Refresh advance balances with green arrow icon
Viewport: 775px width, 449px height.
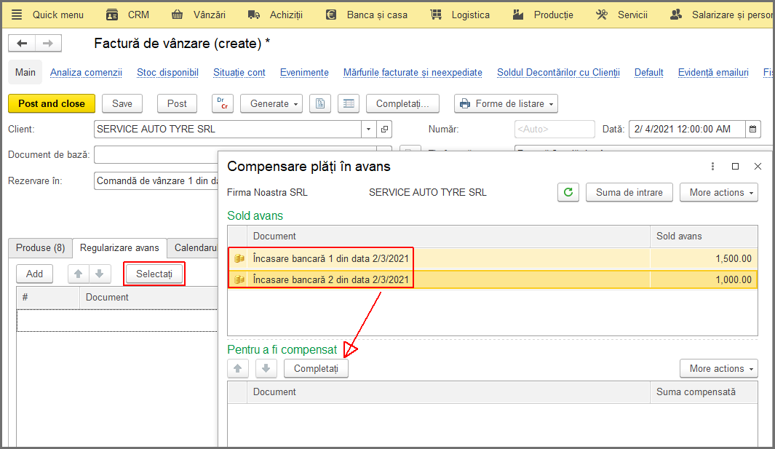[x=568, y=192]
